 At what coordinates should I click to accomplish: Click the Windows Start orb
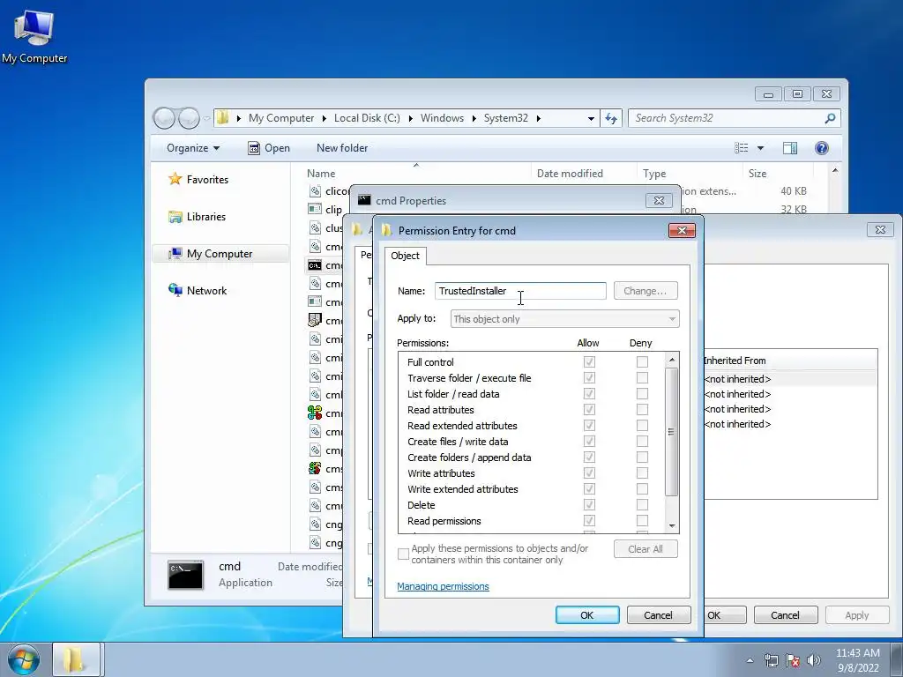(23, 659)
